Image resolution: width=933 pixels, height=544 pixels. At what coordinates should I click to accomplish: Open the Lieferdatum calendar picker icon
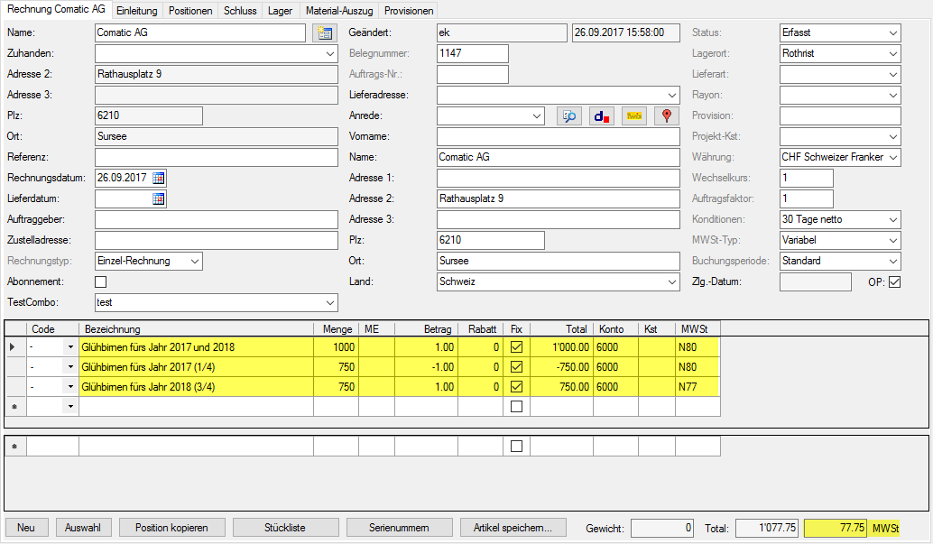[159, 198]
